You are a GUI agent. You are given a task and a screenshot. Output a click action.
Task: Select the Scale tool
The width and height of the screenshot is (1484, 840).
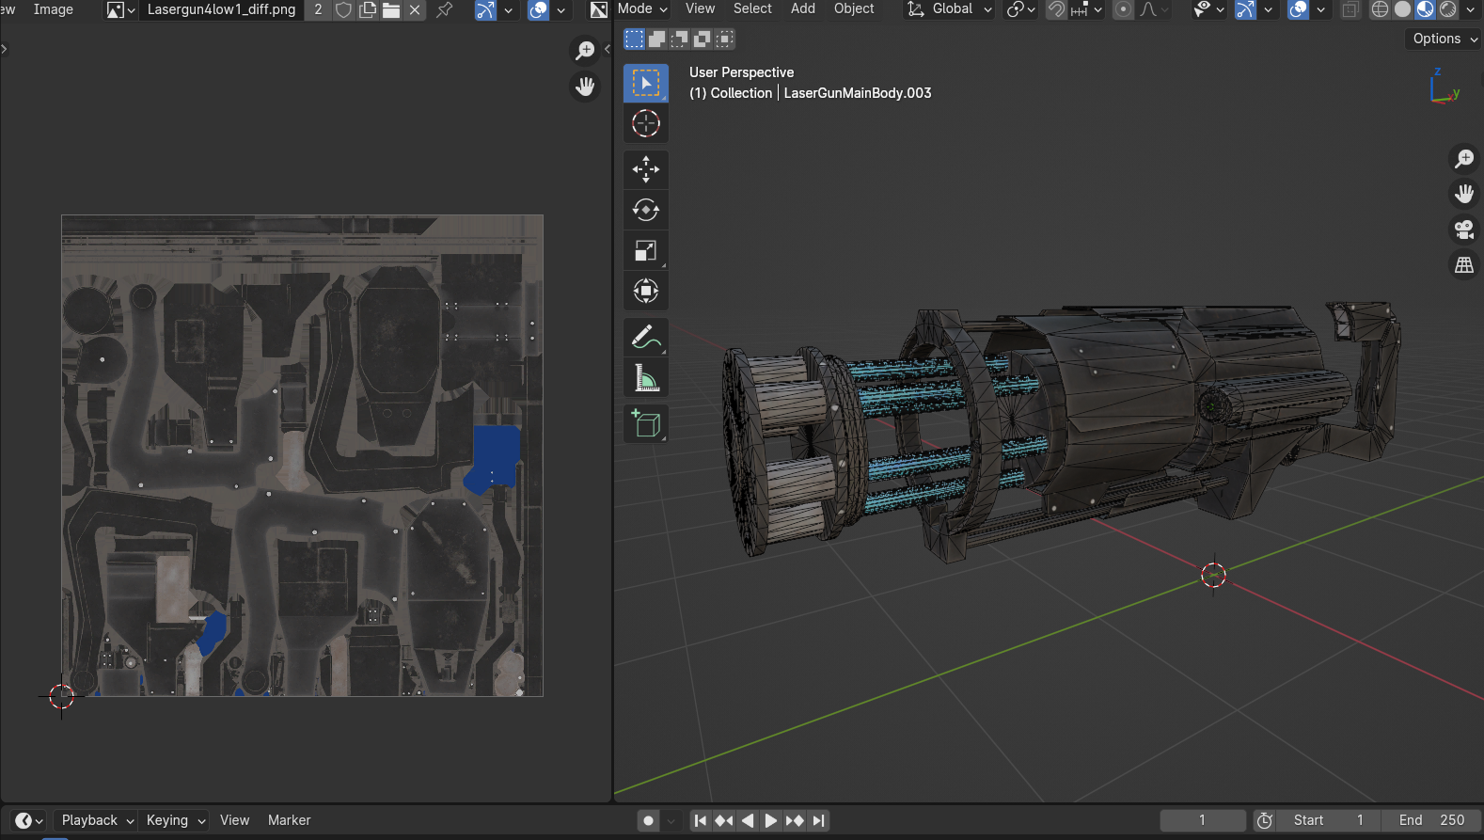(x=645, y=250)
